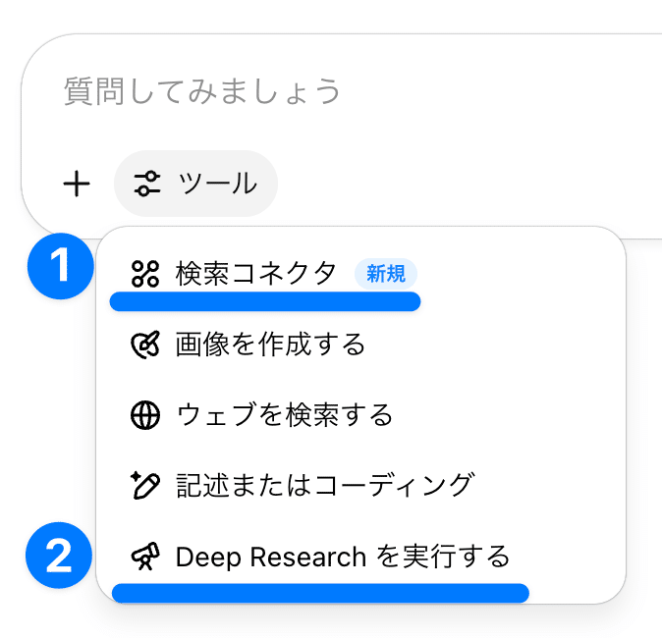This screenshot has height=638, width=662.
Task: Open the ツール dropdown button
Action: coord(195,184)
